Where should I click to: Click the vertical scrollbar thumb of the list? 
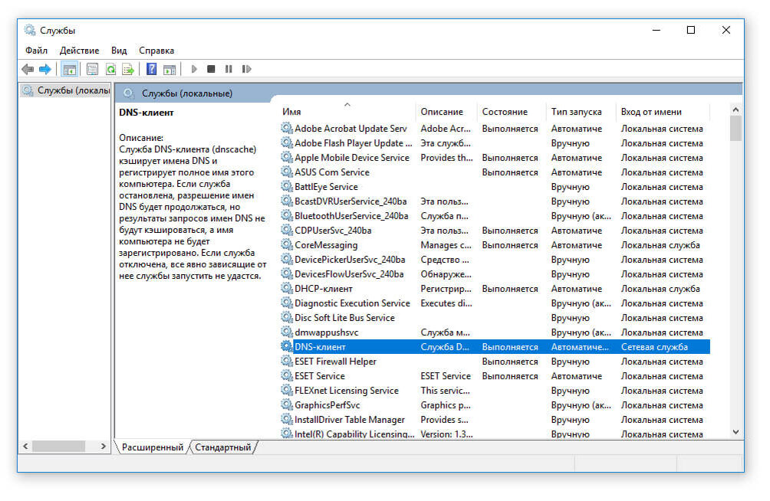735,128
